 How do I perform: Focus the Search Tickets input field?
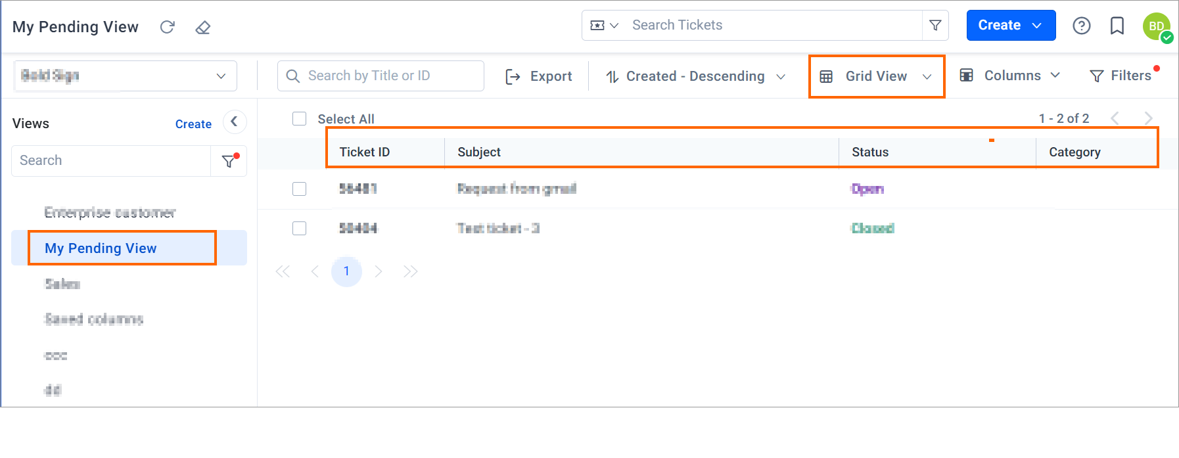[x=773, y=25]
